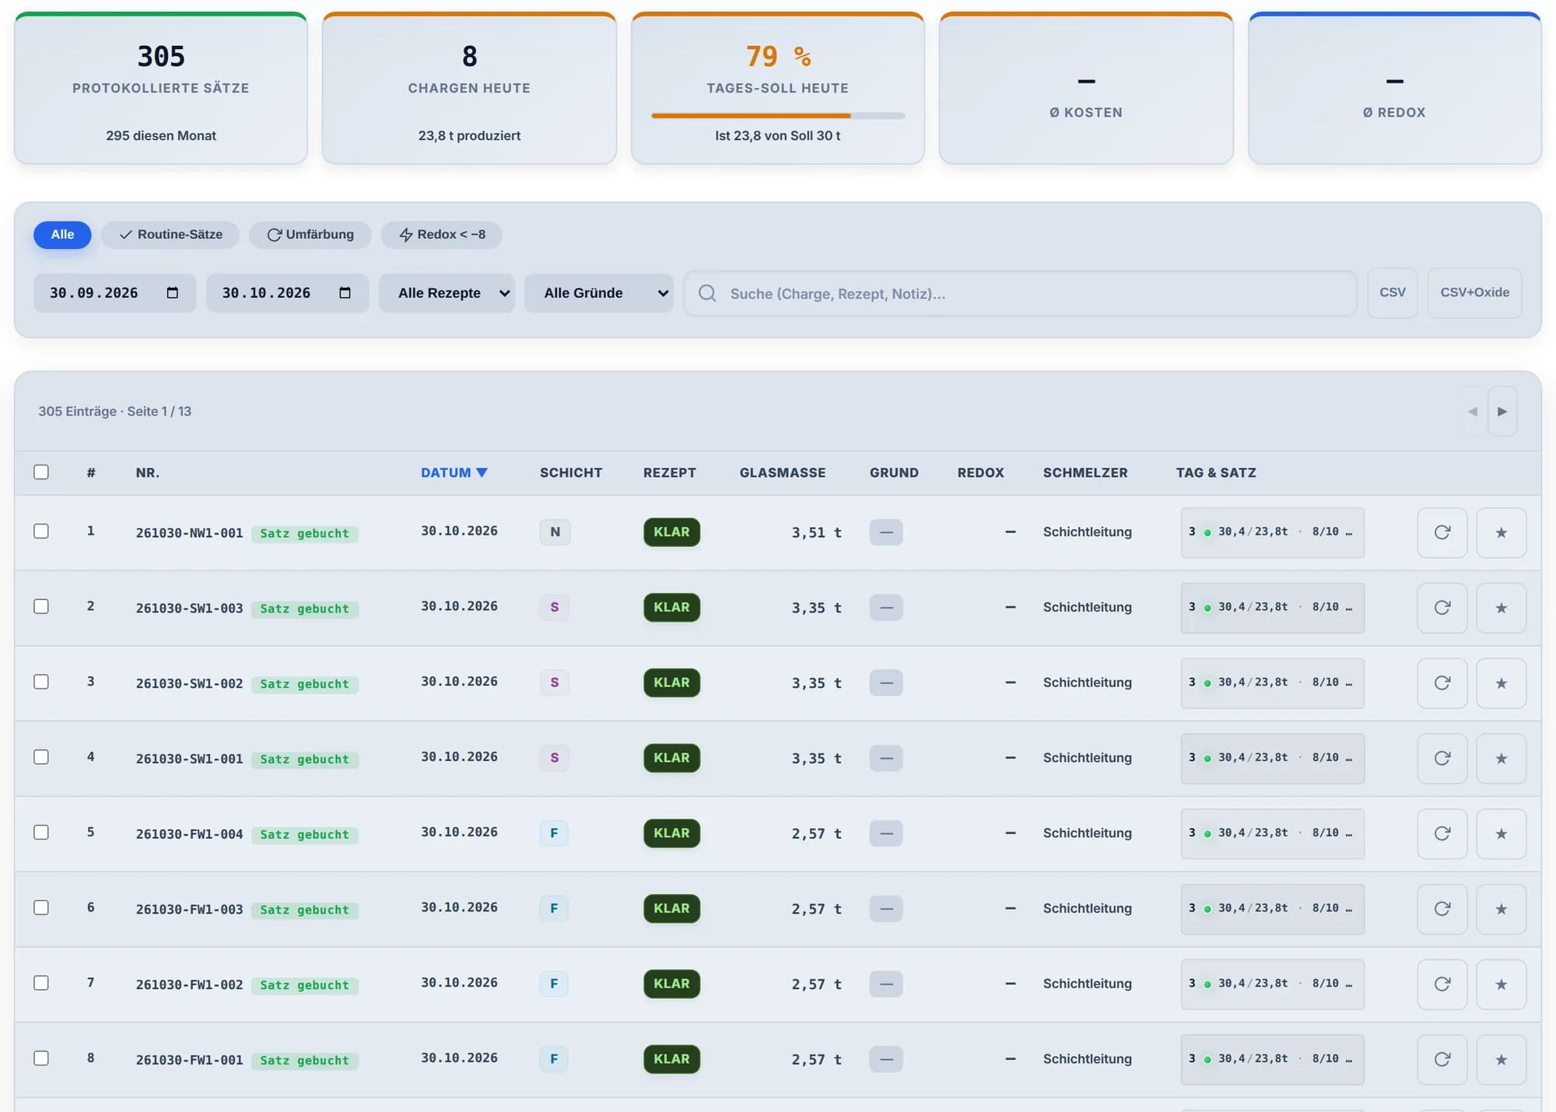Star the entry 261030-FW1-003
The height and width of the screenshot is (1112, 1556).
tap(1501, 909)
